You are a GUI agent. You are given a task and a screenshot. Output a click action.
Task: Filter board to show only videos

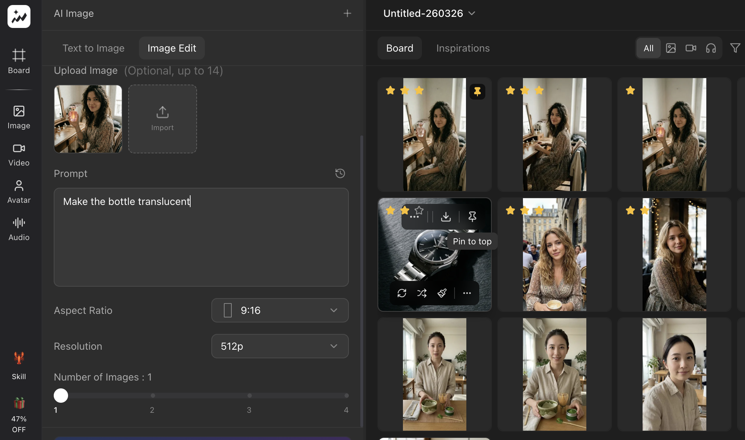[691, 48]
